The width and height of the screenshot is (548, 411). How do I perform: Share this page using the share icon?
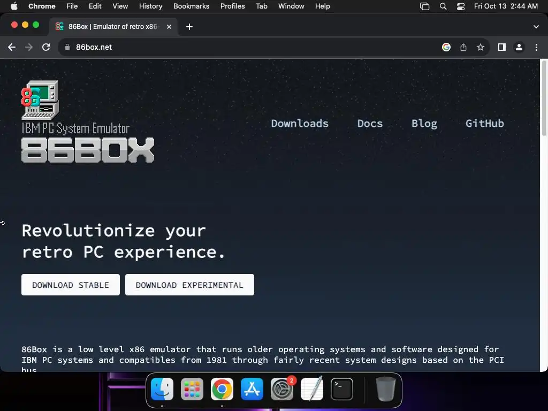coord(463,47)
